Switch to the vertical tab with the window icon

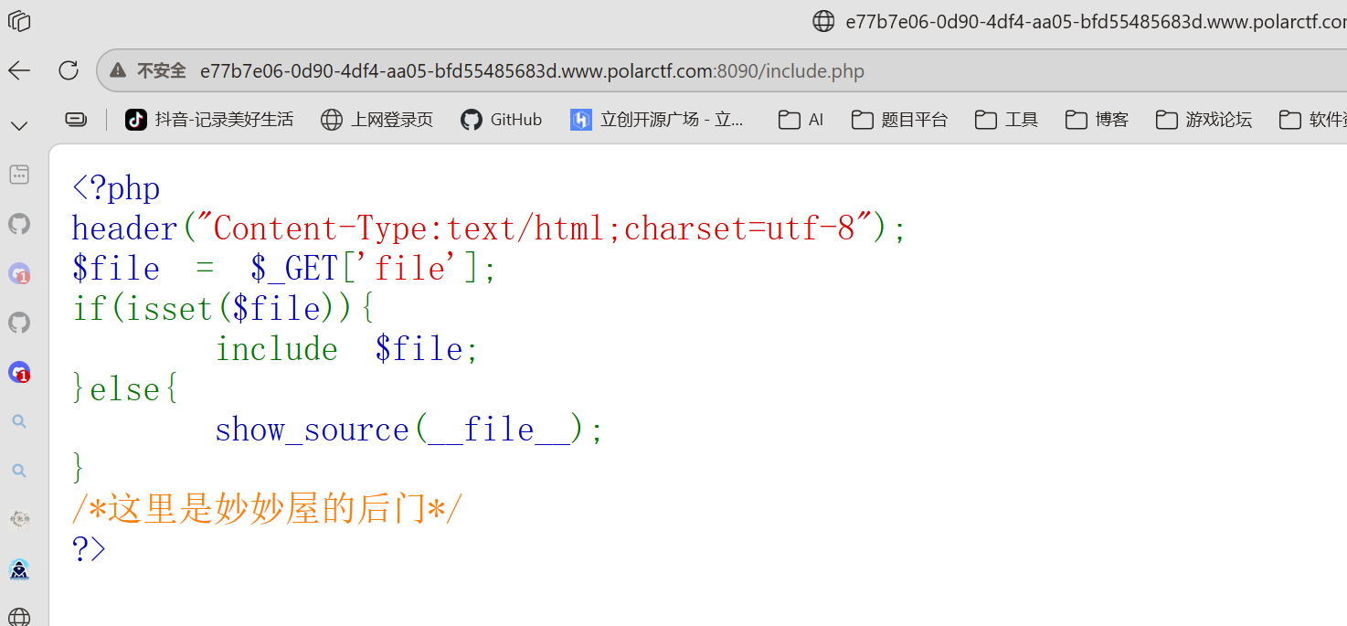(x=19, y=174)
